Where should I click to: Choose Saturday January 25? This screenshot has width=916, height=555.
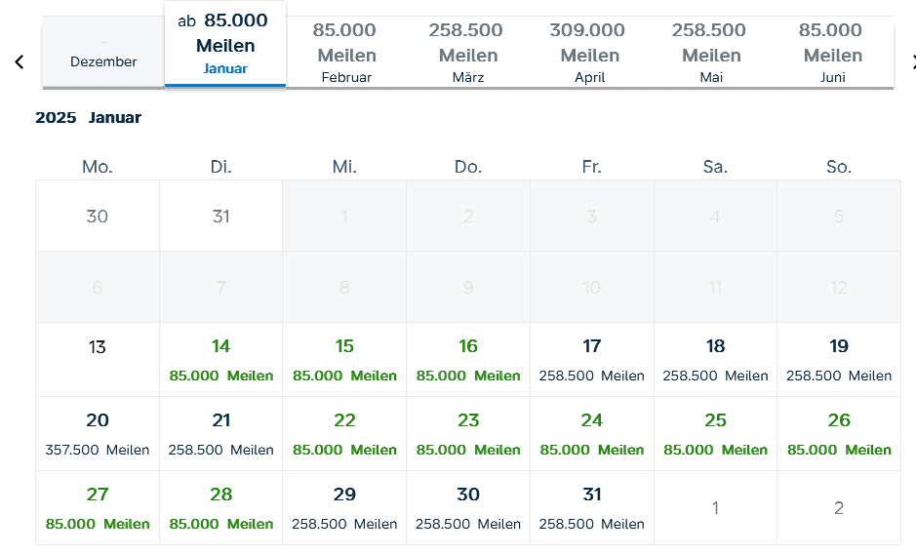pyautogui.click(x=715, y=433)
